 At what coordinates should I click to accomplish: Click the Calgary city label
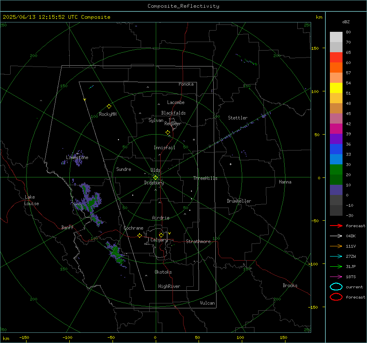coord(159,240)
